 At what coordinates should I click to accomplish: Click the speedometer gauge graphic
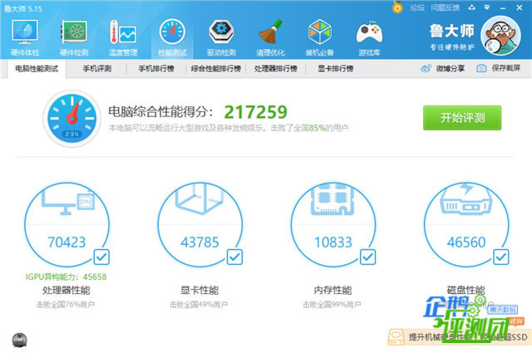72,118
